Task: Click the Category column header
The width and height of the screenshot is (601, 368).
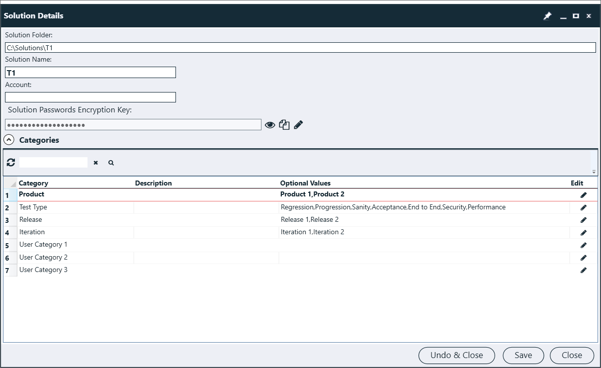Action: click(x=33, y=183)
